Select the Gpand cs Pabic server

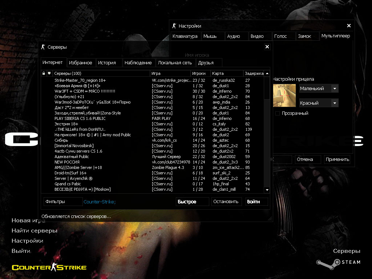pyautogui.click(x=152, y=184)
